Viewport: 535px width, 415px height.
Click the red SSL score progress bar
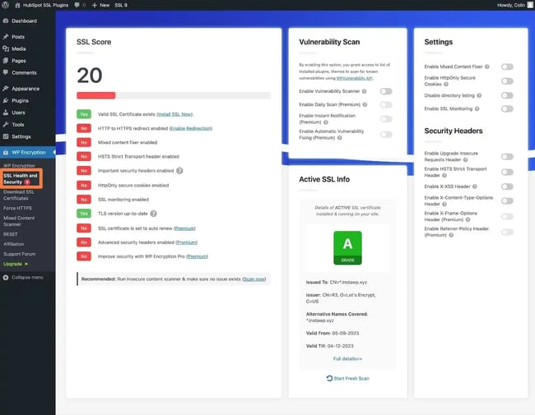click(x=96, y=95)
